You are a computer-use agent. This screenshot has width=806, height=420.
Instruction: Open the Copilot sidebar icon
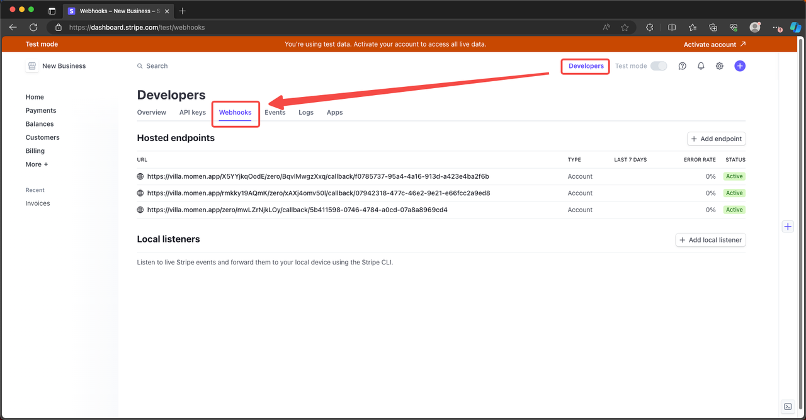(796, 28)
